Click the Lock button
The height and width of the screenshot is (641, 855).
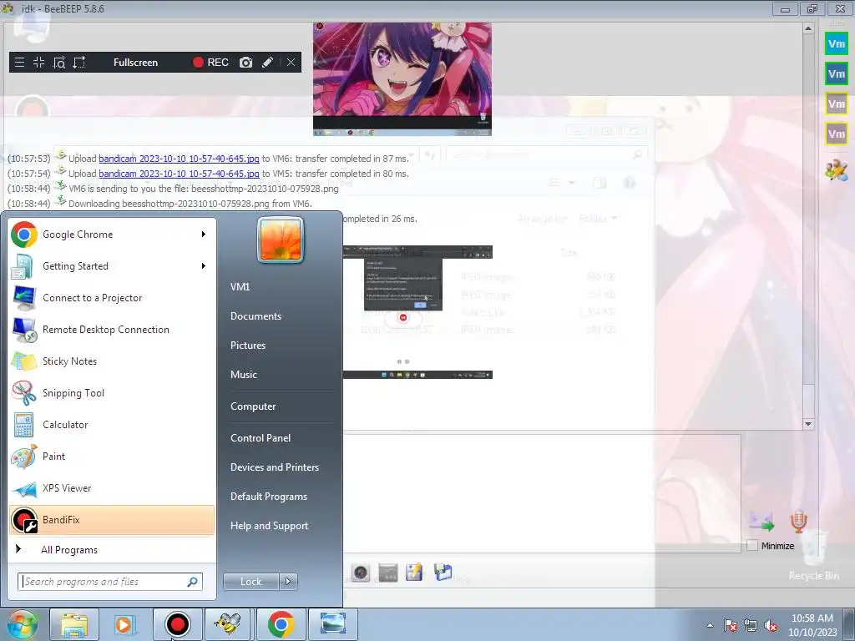(x=250, y=582)
